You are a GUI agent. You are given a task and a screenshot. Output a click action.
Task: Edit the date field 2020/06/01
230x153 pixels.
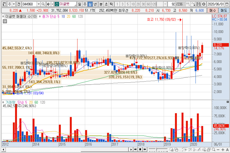pyautogui.click(x=216, y=4)
